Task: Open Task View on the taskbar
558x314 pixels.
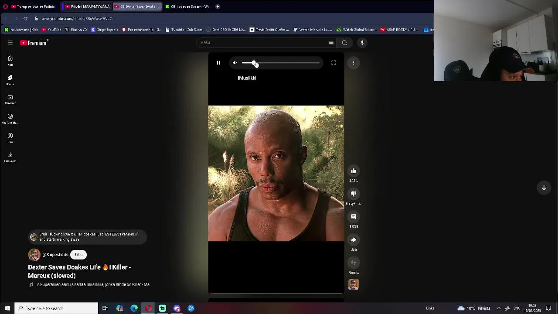Action: pos(105,308)
